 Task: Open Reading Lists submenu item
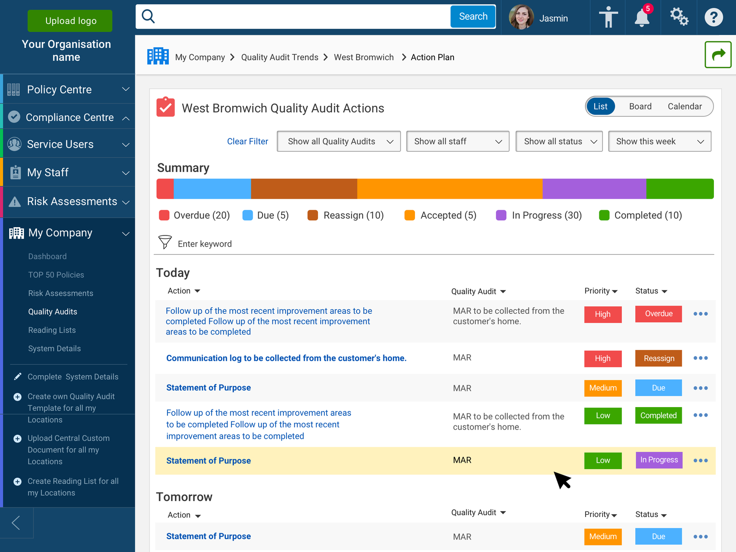pyautogui.click(x=52, y=330)
